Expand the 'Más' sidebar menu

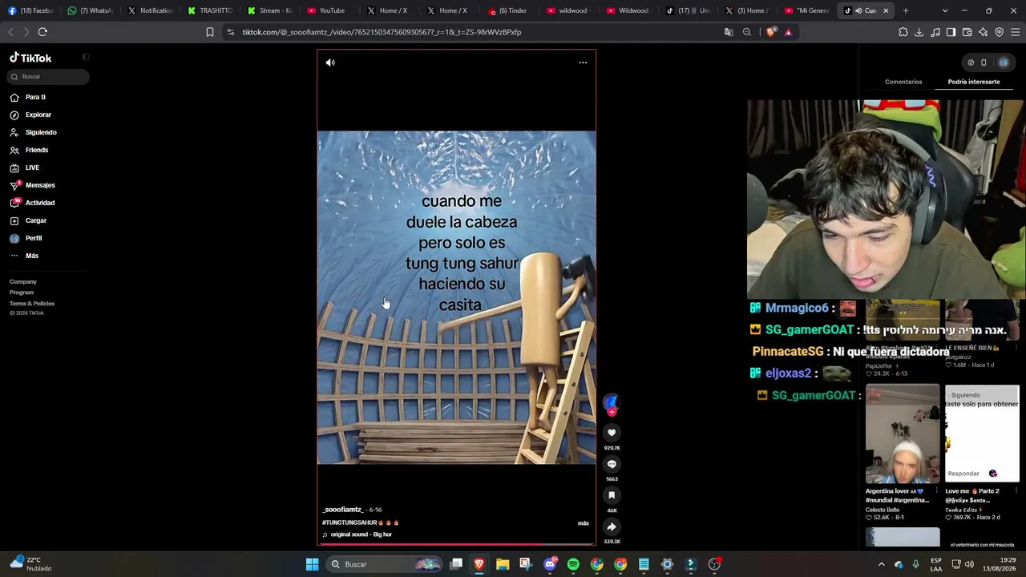point(32,256)
